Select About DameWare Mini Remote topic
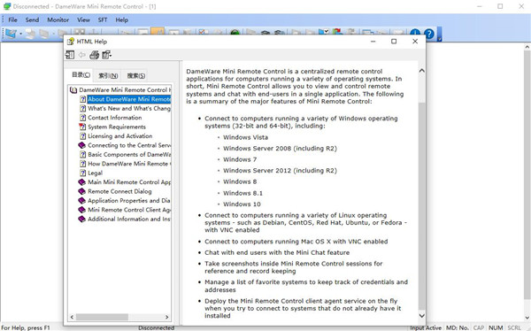Viewport: 531px width, 331px height. [x=129, y=99]
